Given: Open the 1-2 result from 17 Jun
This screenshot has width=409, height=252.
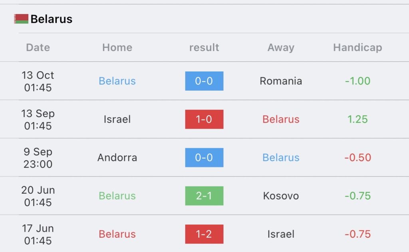Looking at the screenshot, I should pyautogui.click(x=204, y=234).
